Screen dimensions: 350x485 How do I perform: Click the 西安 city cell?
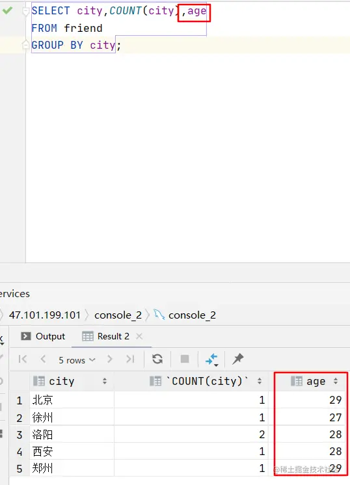click(x=72, y=451)
